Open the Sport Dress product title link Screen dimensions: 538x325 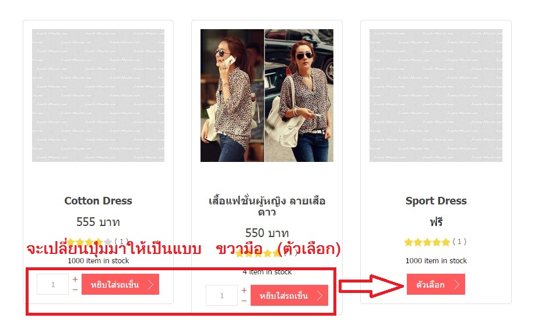[436, 200]
